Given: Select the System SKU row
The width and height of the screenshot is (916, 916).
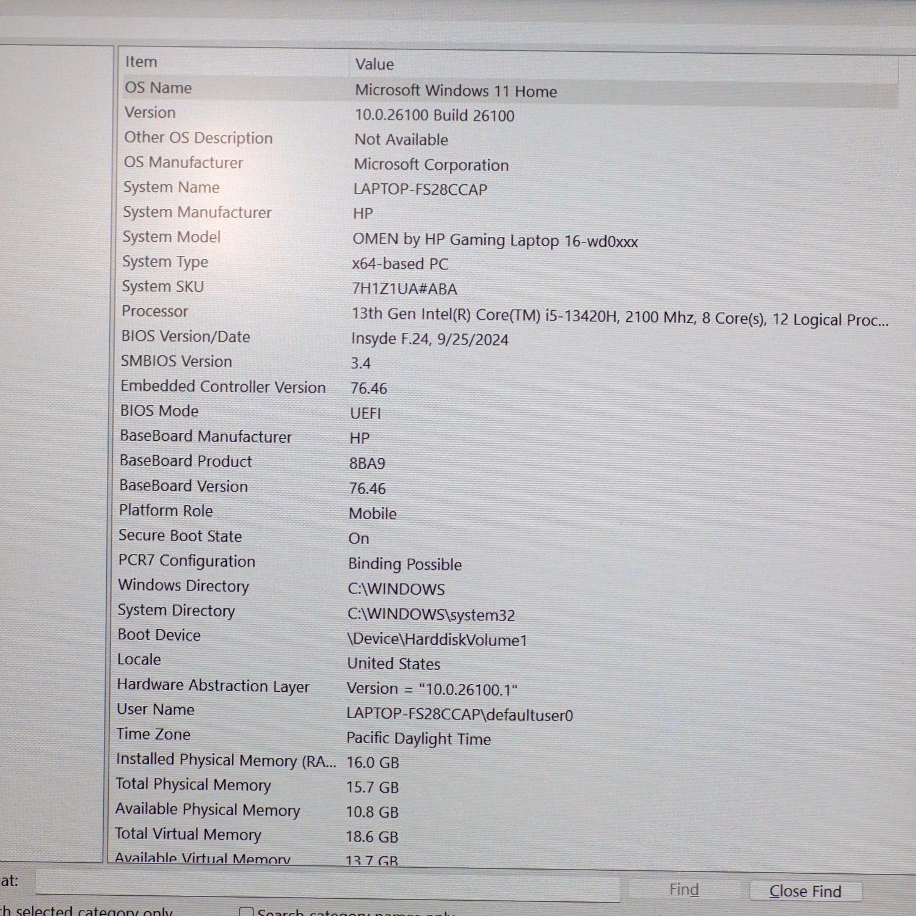Looking at the screenshot, I should [162, 286].
